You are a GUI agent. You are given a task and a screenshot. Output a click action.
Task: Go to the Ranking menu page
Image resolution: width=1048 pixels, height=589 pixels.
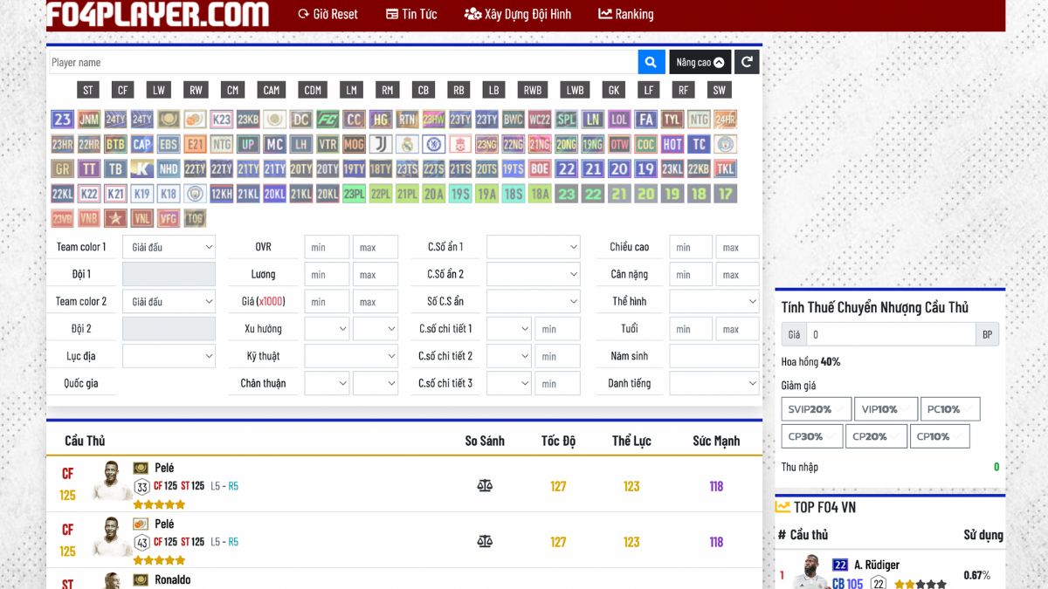click(625, 14)
